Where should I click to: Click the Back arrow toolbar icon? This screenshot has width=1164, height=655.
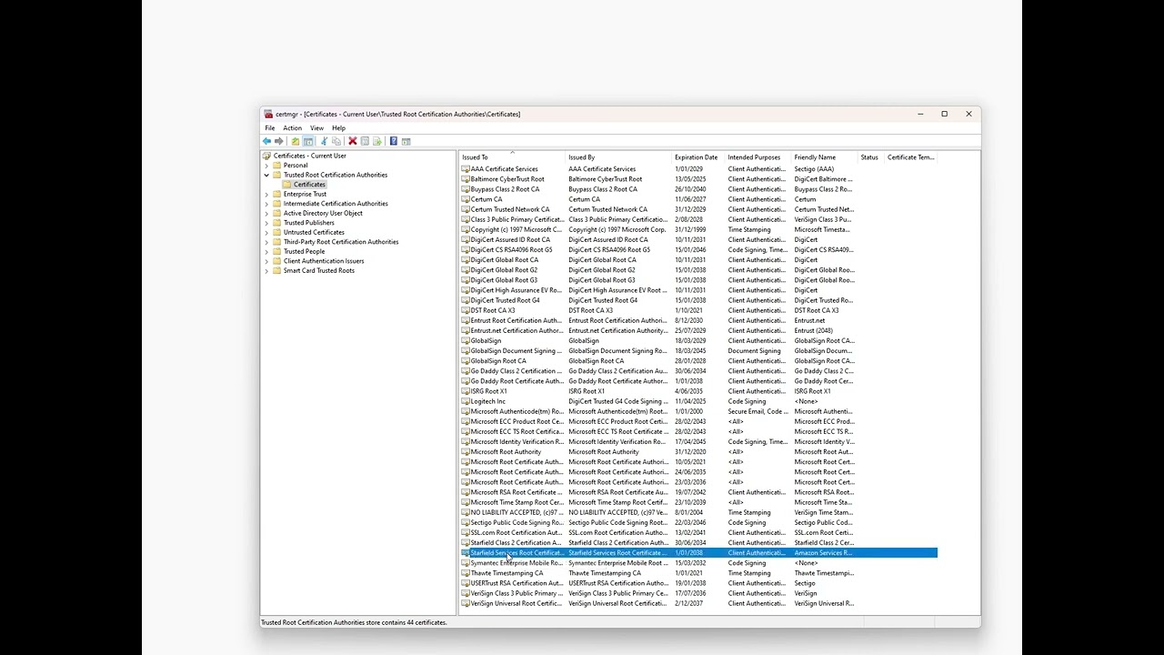[267, 141]
